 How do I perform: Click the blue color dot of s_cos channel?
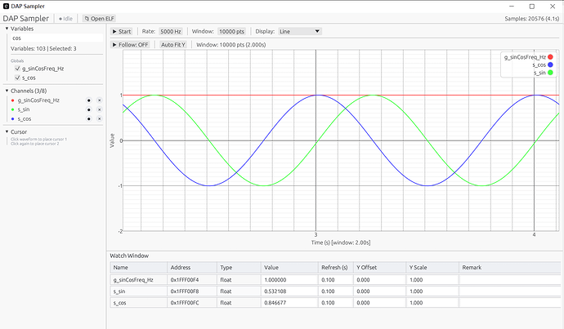tap(13, 119)
